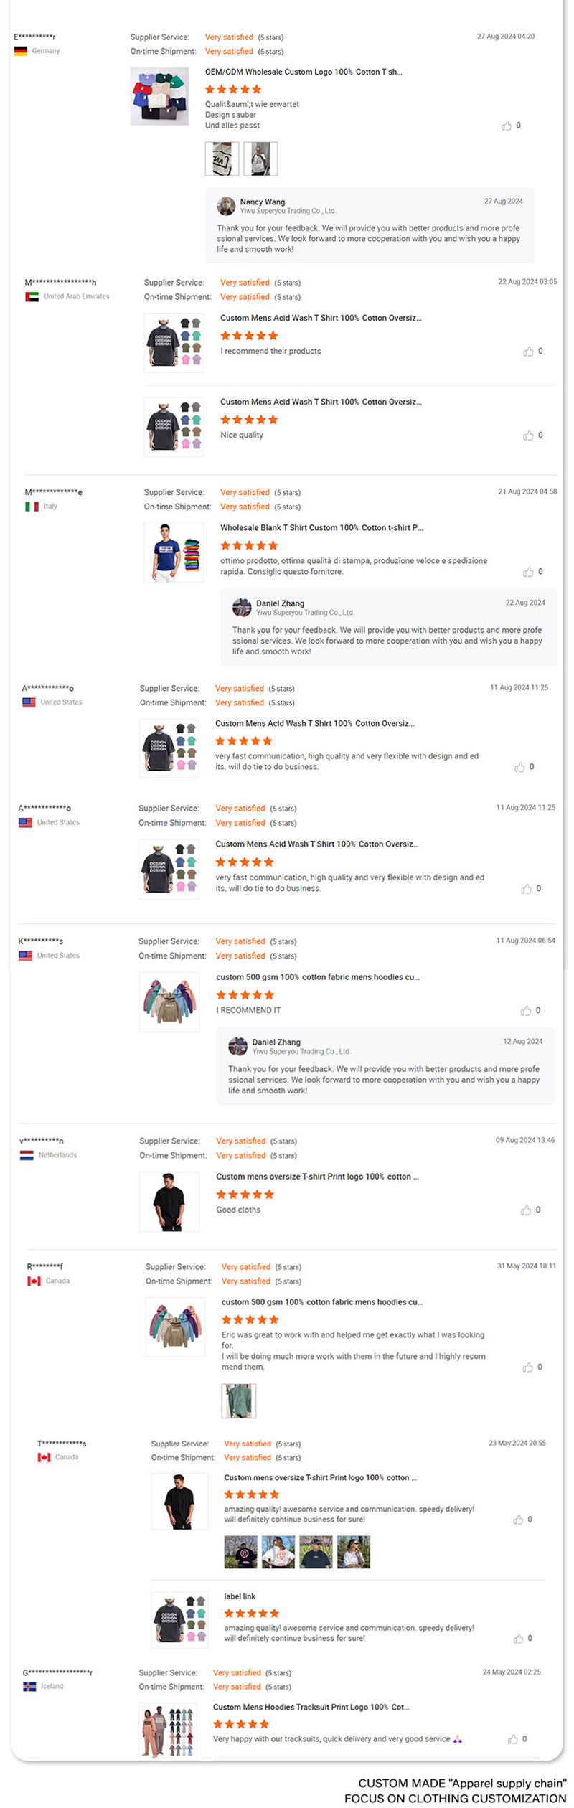Click the OEM/ODM colorful t-shirts product image

click(159, 96)
